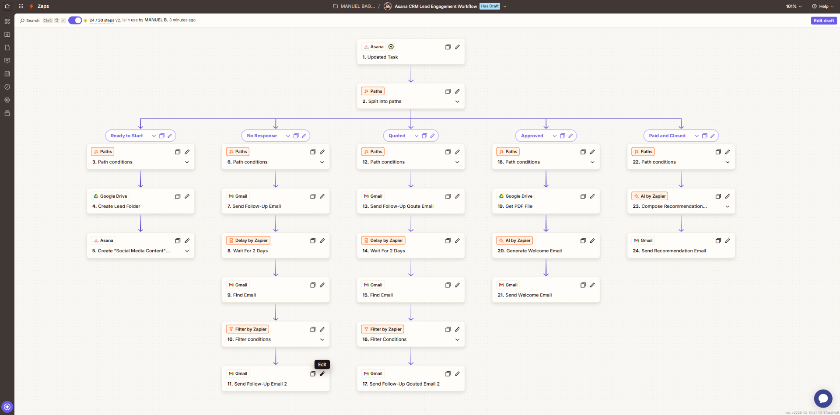The width and height of the screenshot is (840, 415).
Task: Duplicate step 9 Find Email
Action: (x=313, y=285)
